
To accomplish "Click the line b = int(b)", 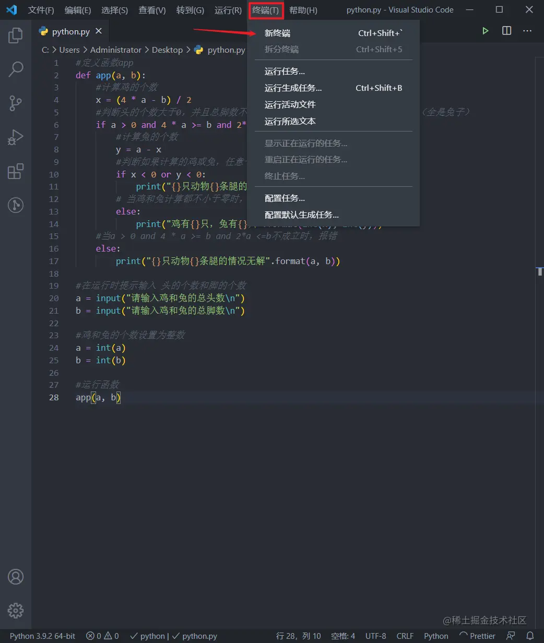I will (x=101, y=360).
